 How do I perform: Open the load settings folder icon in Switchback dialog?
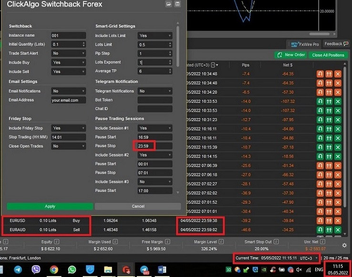click(x=168, y=4)
